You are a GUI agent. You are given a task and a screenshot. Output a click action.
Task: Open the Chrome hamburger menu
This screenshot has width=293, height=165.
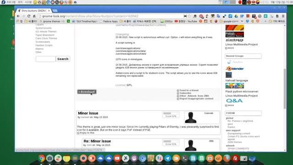click(283, 16)
